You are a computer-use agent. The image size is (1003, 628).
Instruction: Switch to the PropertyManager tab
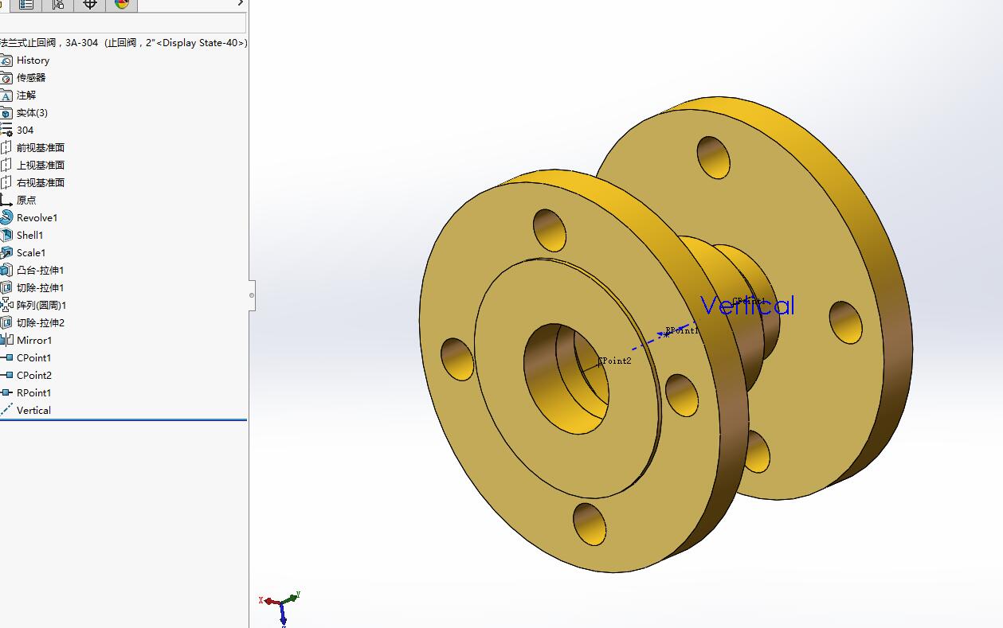tap(26, 5)
